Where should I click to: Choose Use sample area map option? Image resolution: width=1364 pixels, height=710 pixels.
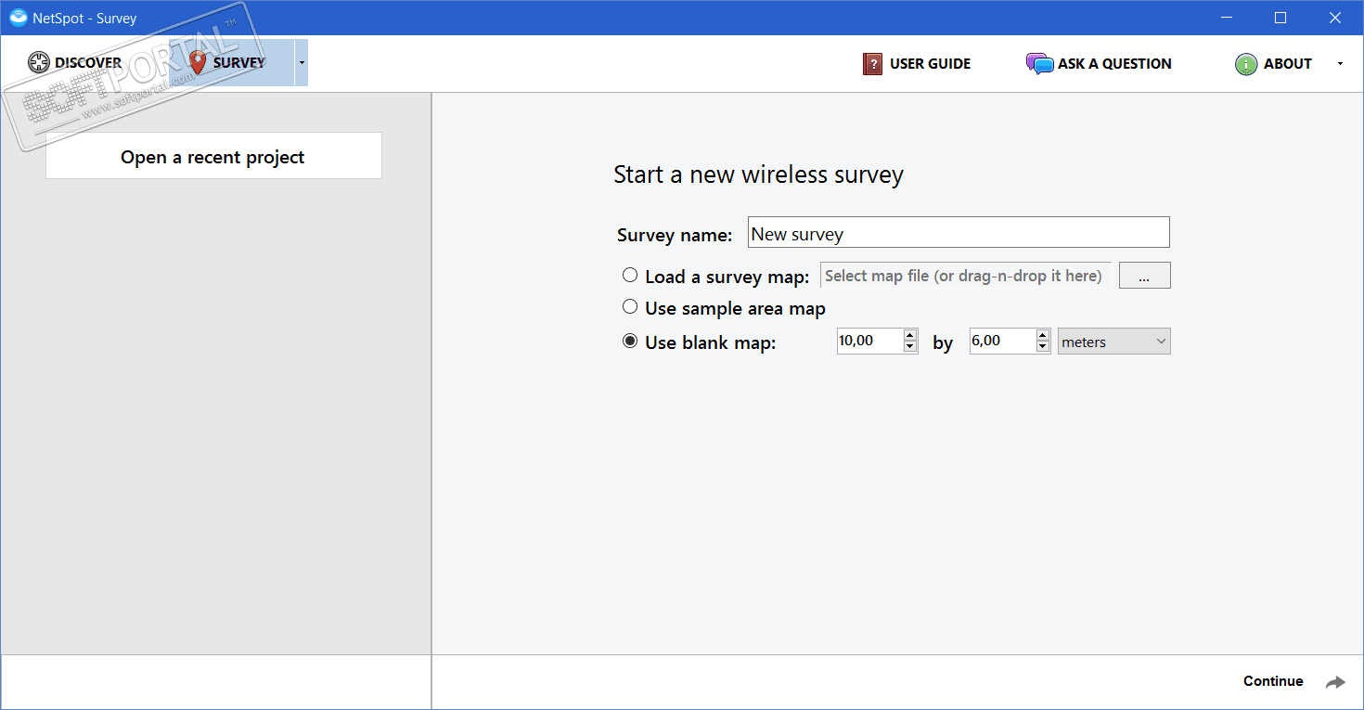630,307
